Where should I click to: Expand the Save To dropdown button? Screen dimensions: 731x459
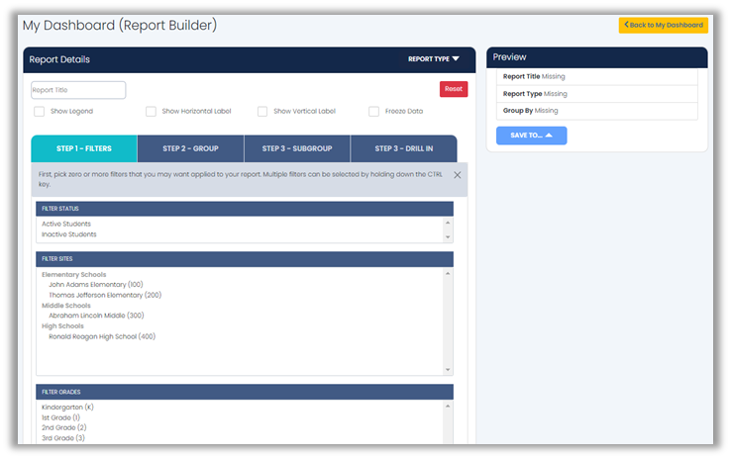(x=531, y=136)
